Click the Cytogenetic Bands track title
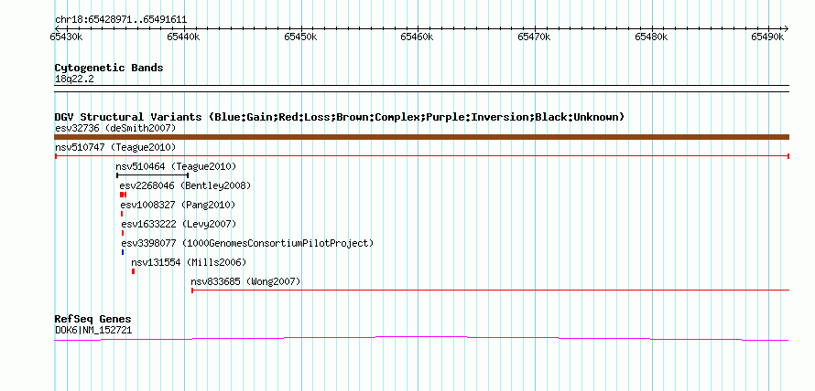 coord(109,68)
